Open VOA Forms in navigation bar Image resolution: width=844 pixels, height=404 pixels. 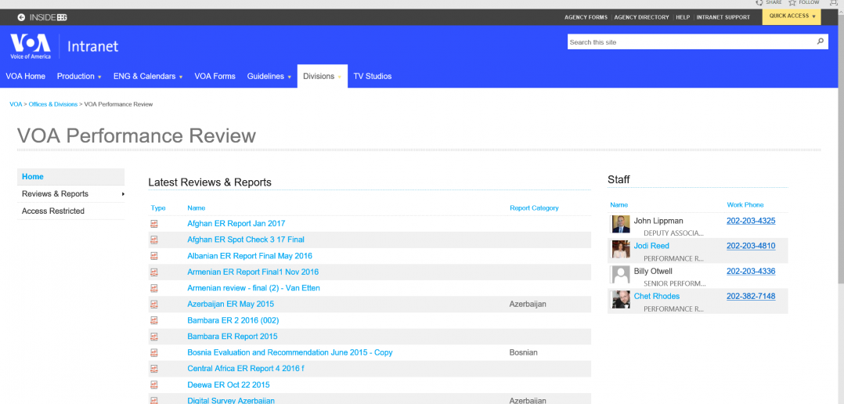(215, 77)
